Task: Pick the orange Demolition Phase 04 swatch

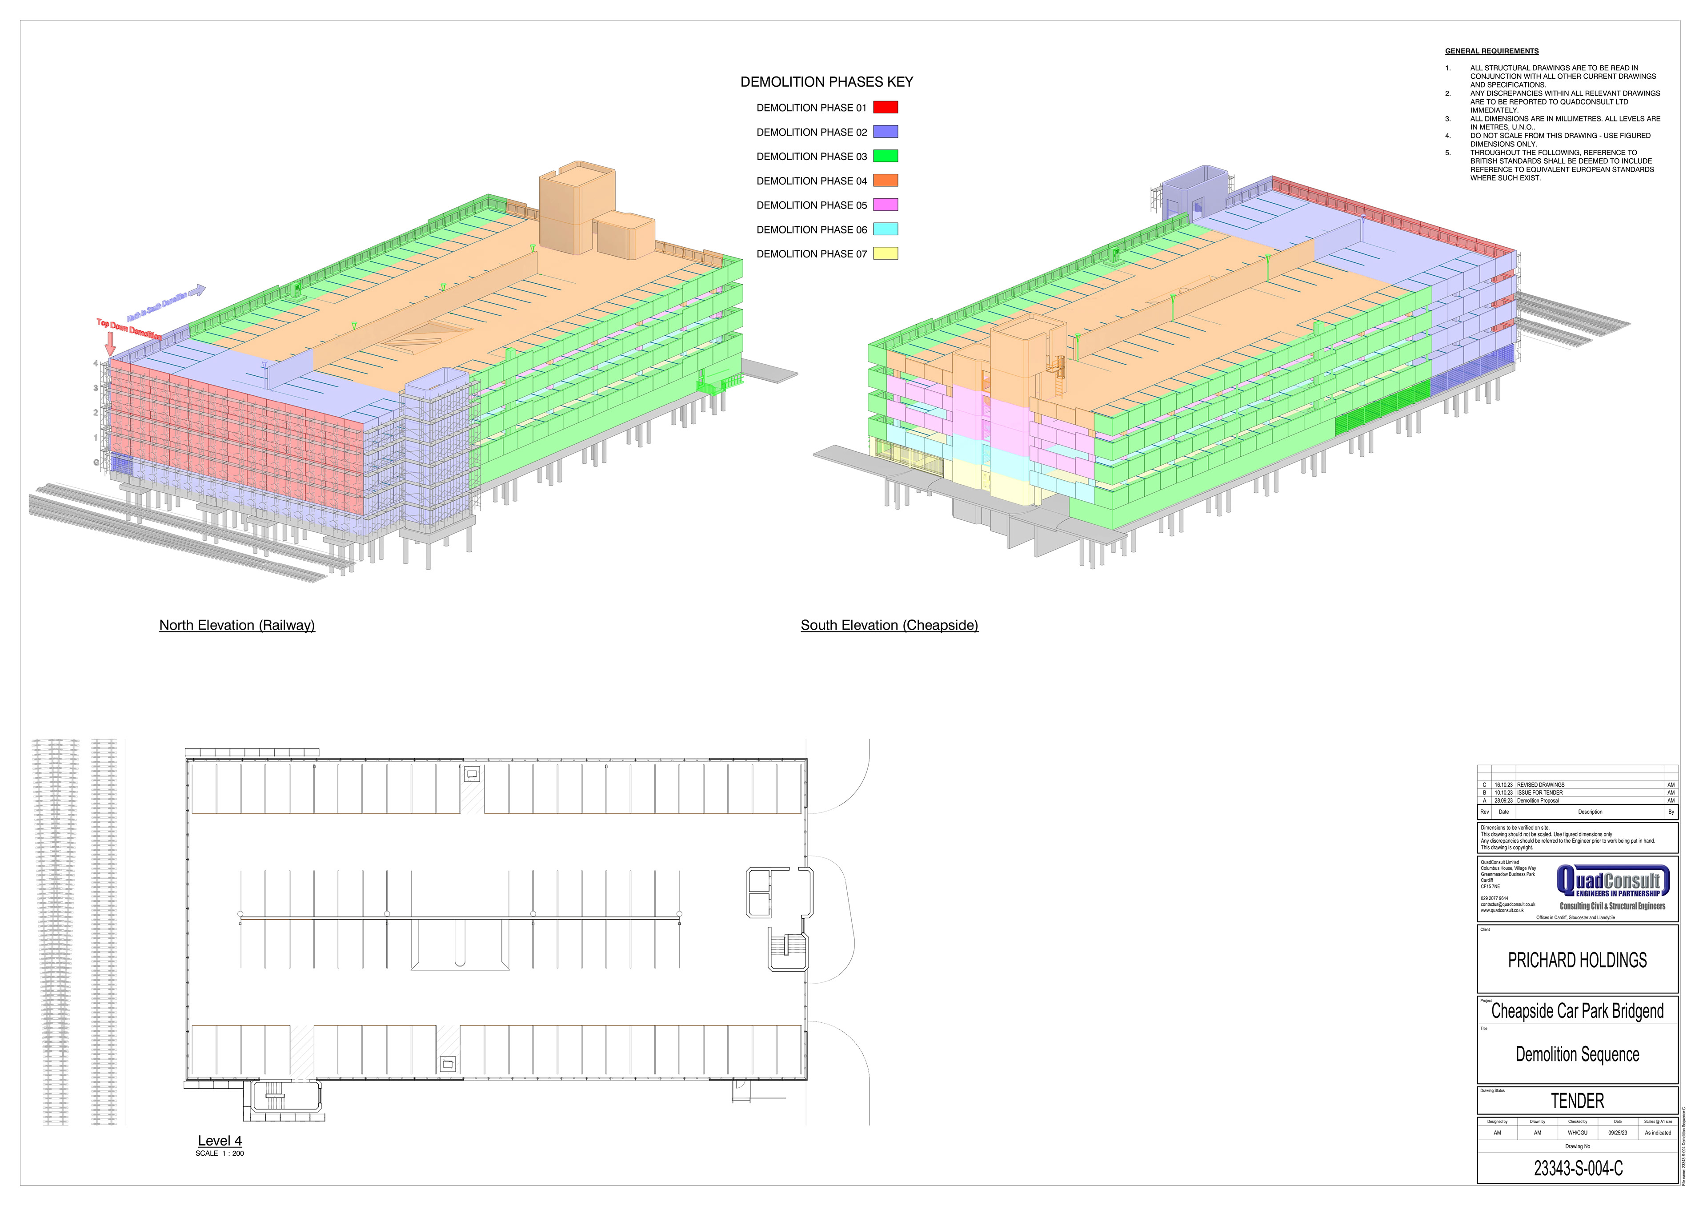Action: (885, 181)
